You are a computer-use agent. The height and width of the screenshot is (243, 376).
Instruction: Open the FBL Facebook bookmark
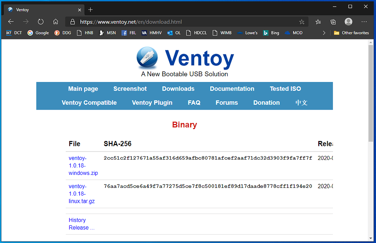pos(129,33)
